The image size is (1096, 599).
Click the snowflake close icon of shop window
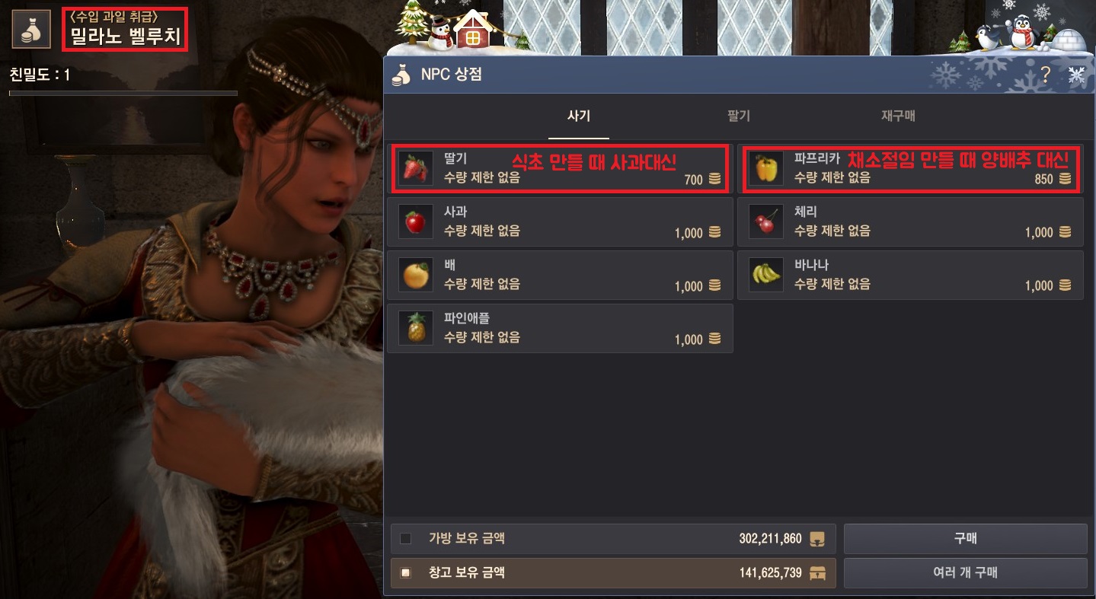click(1076, 75)
